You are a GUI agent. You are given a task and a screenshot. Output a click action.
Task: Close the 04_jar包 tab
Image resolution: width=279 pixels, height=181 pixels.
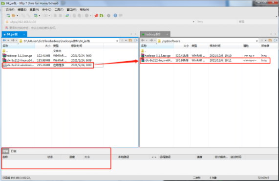[x=24, y=34]
